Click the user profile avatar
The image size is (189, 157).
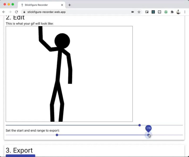179,12
